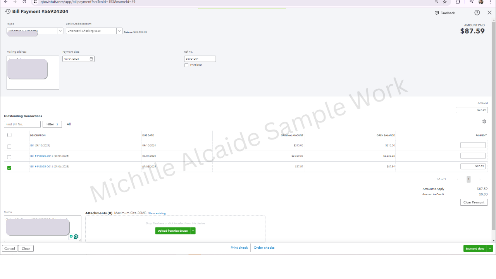
Task: Click the OPEN BALANCE column header
Action: tap(386, 135)
